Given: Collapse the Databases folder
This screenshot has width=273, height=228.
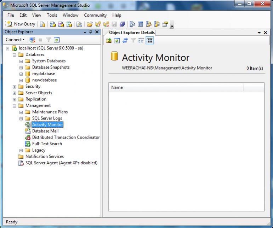Looking at the screenshot, I should 15,55.
